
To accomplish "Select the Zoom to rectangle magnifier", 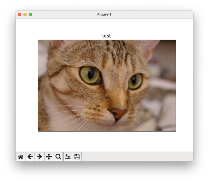I will point(58,156).
